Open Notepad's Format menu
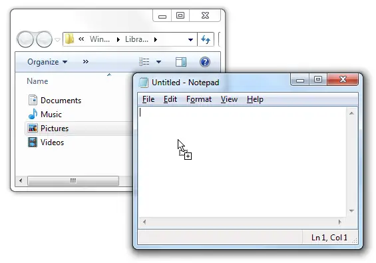This screenshot has width=376, height=263. (x=199, y=99)
